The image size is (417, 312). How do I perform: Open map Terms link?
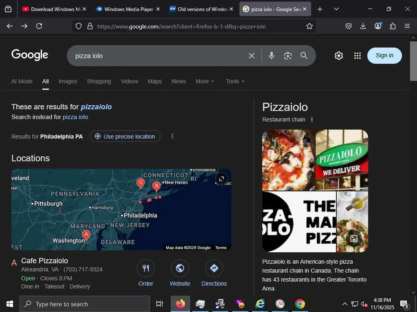point(221,247)
